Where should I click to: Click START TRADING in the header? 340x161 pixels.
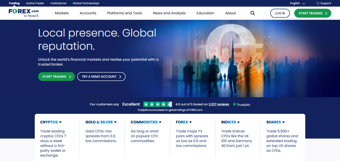tap(313, 13)
